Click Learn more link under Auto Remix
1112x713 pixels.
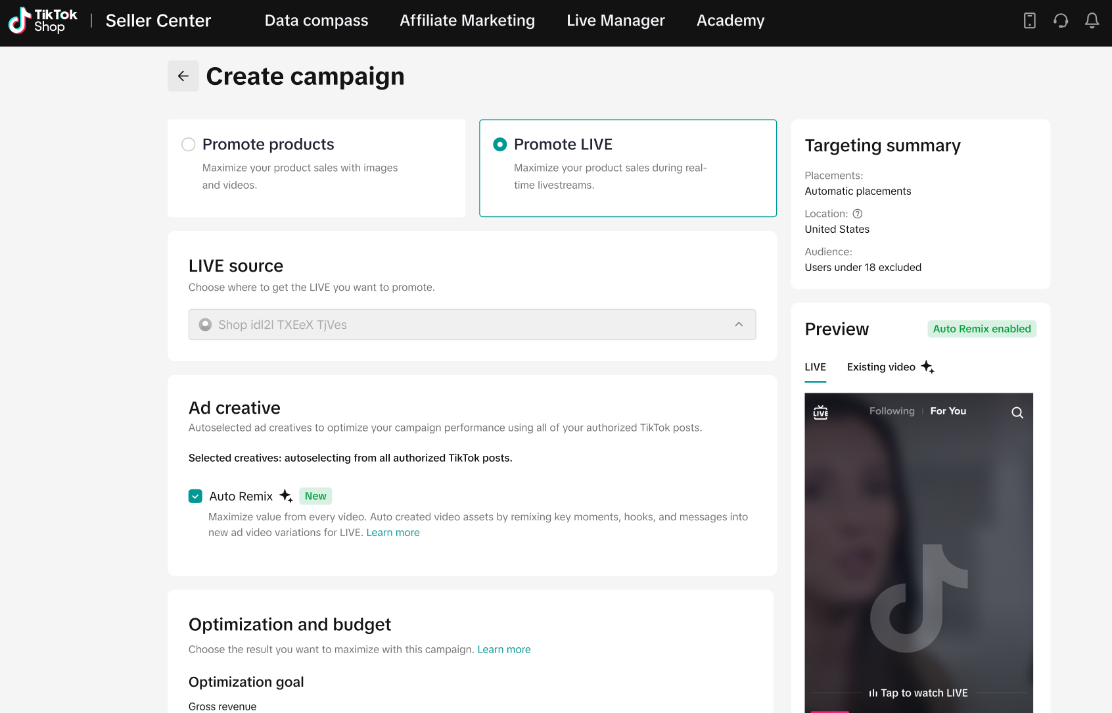(x=393, y=533)
